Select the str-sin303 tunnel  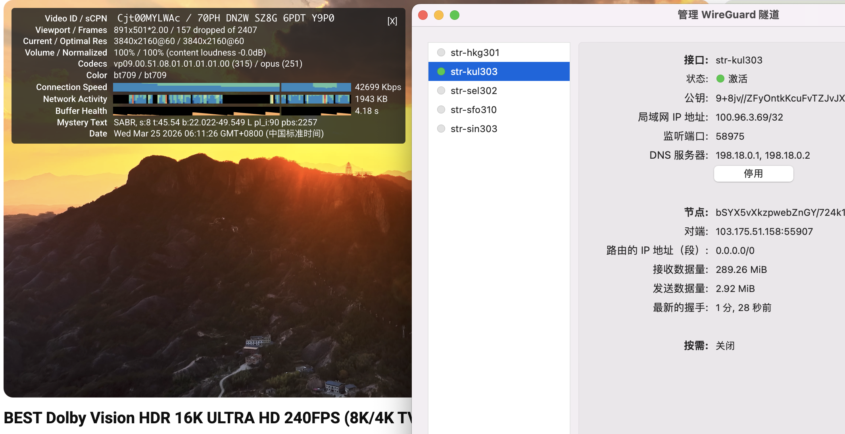pos(474,129)
